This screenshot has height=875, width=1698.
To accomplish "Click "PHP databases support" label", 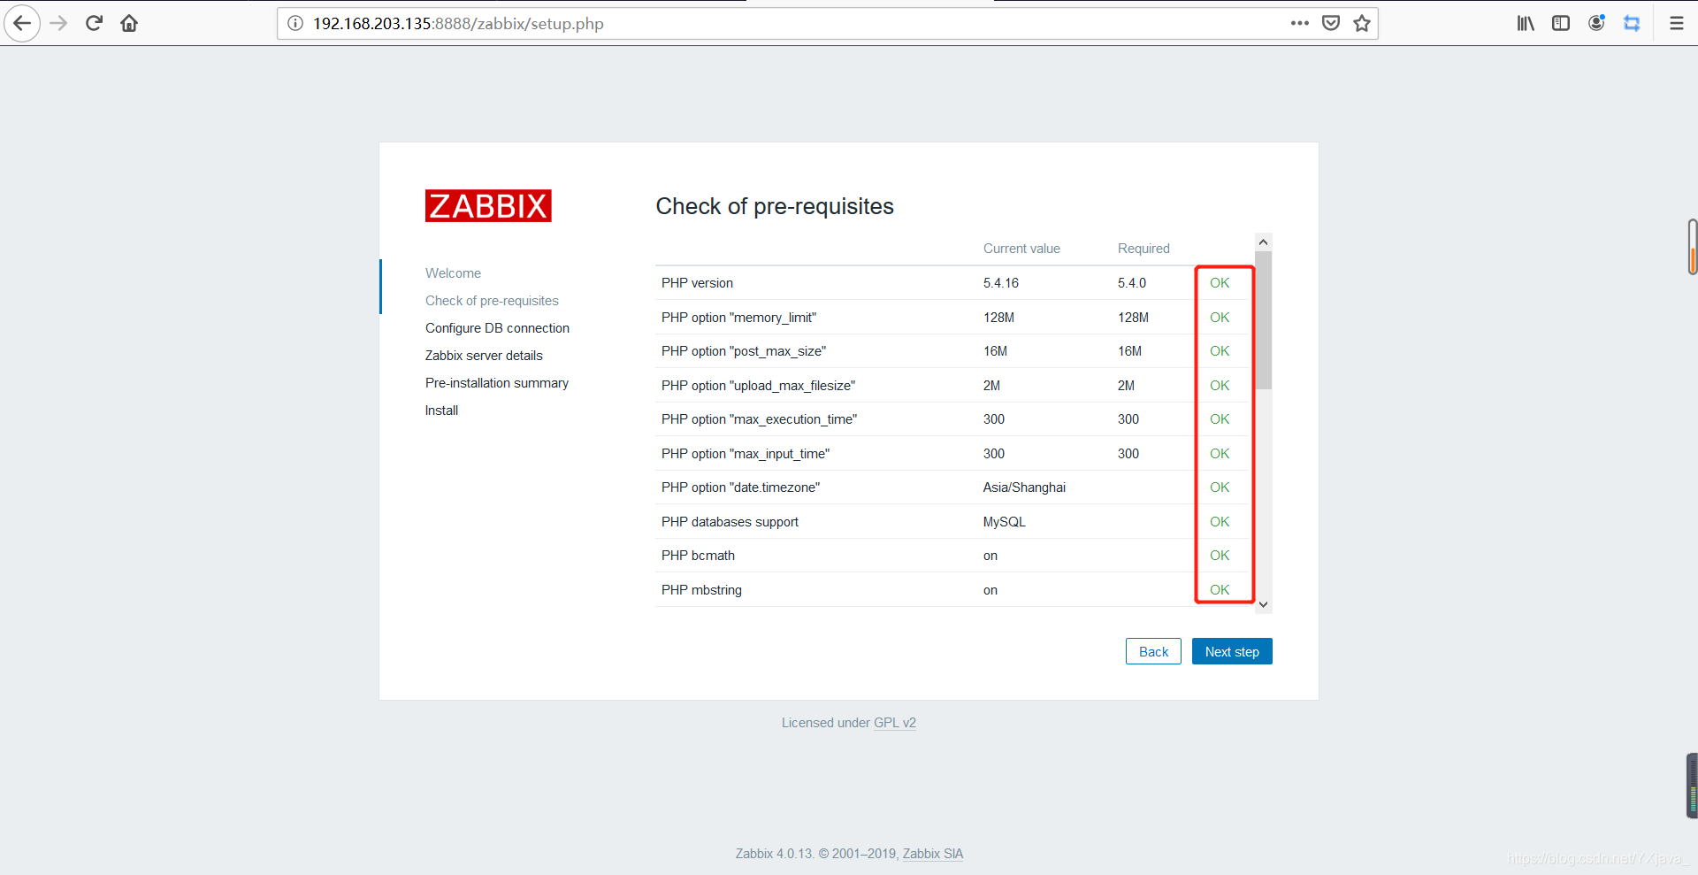I will click(x=730, y=522).
